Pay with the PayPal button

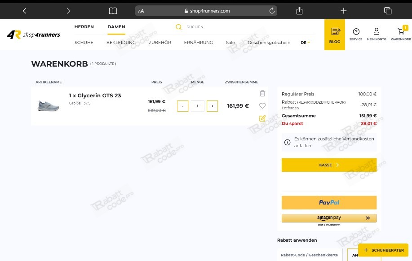[329, 203]
